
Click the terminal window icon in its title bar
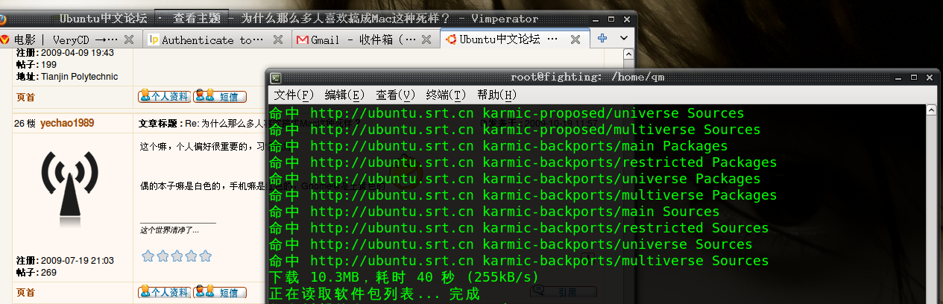pos(275,77)
